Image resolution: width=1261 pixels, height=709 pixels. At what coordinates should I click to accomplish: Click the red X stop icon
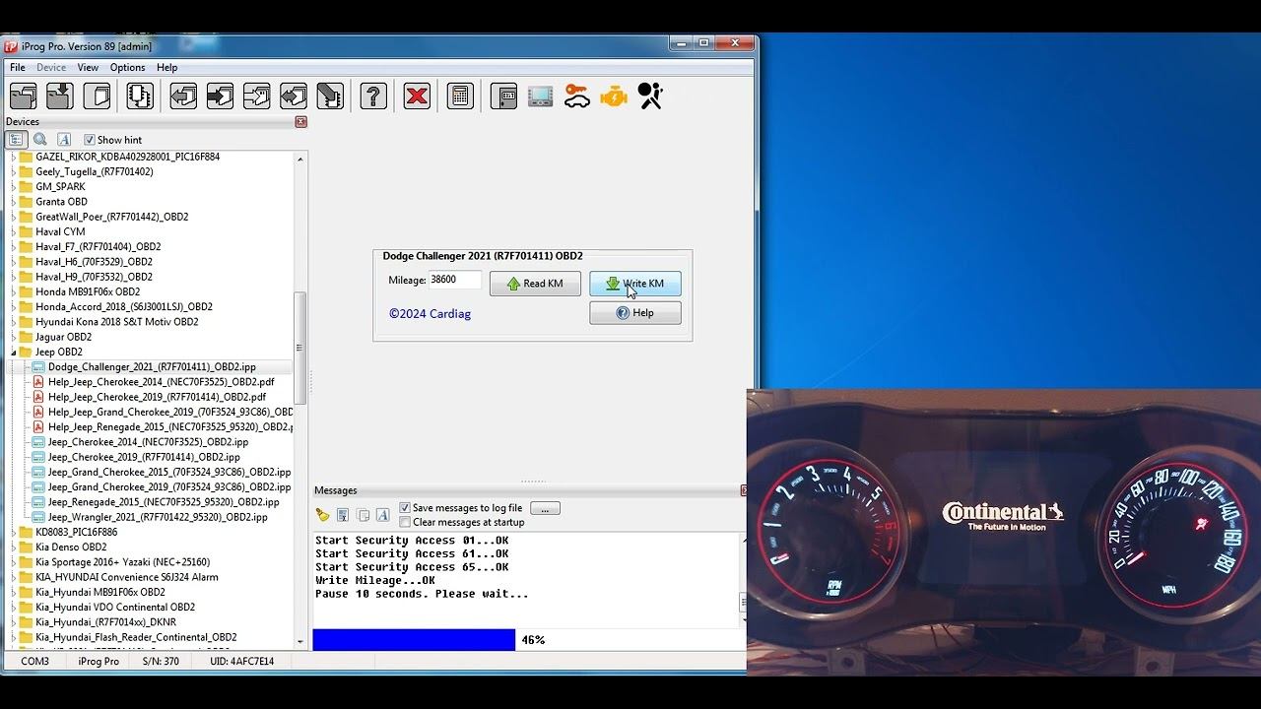click(x=417, y=96)
